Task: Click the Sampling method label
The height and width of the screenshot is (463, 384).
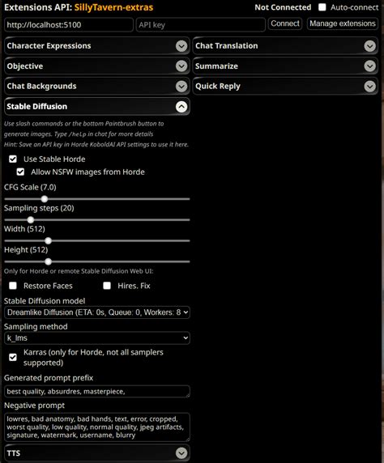Action: pyautogui.click(x=36, y=326)
